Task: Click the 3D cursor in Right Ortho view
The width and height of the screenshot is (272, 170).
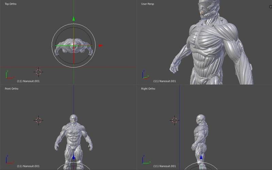Action: coord(174,120)
